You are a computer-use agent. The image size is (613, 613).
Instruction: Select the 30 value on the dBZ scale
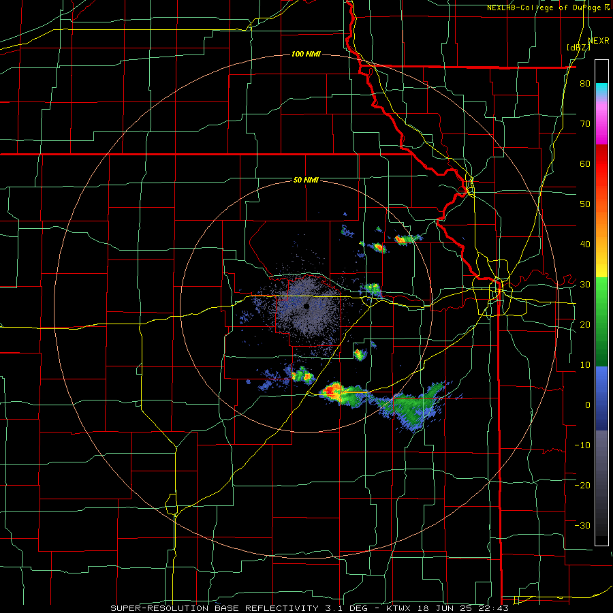[585, 285]
